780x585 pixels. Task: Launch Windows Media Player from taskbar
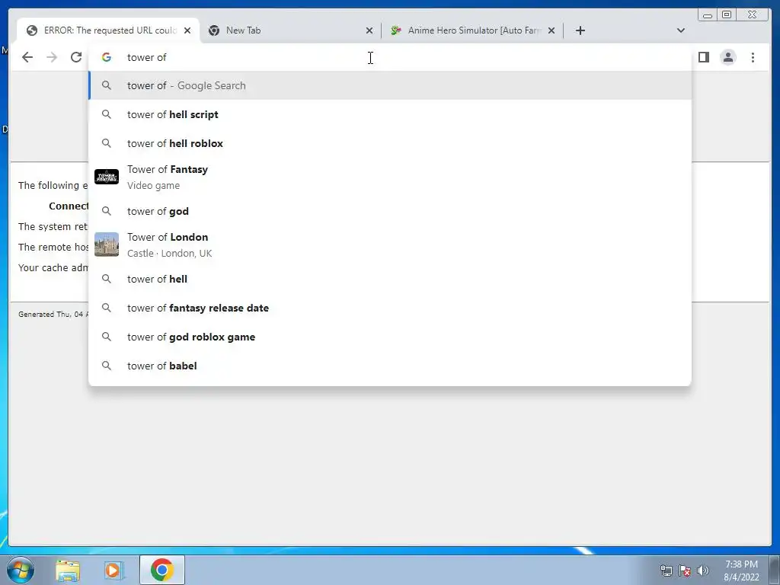[x=113, y=570]
